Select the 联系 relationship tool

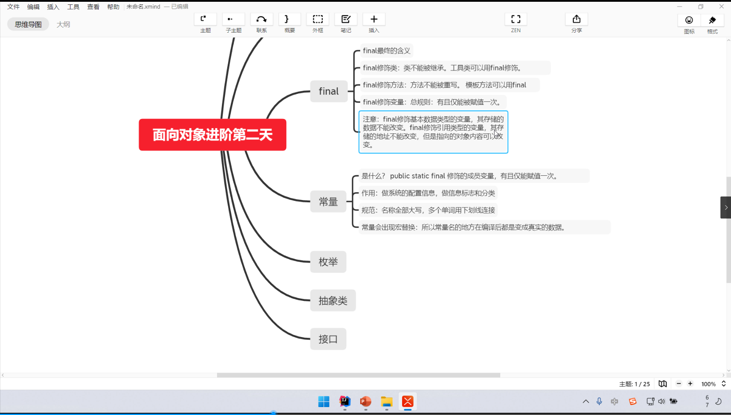[x=262, y=23]
